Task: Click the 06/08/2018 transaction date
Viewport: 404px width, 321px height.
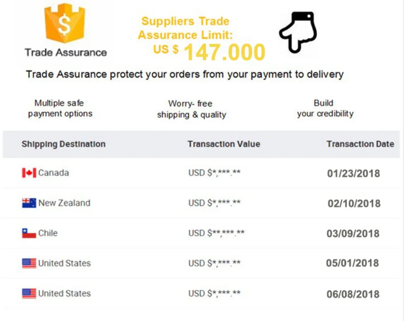Action: coord(353,294)
